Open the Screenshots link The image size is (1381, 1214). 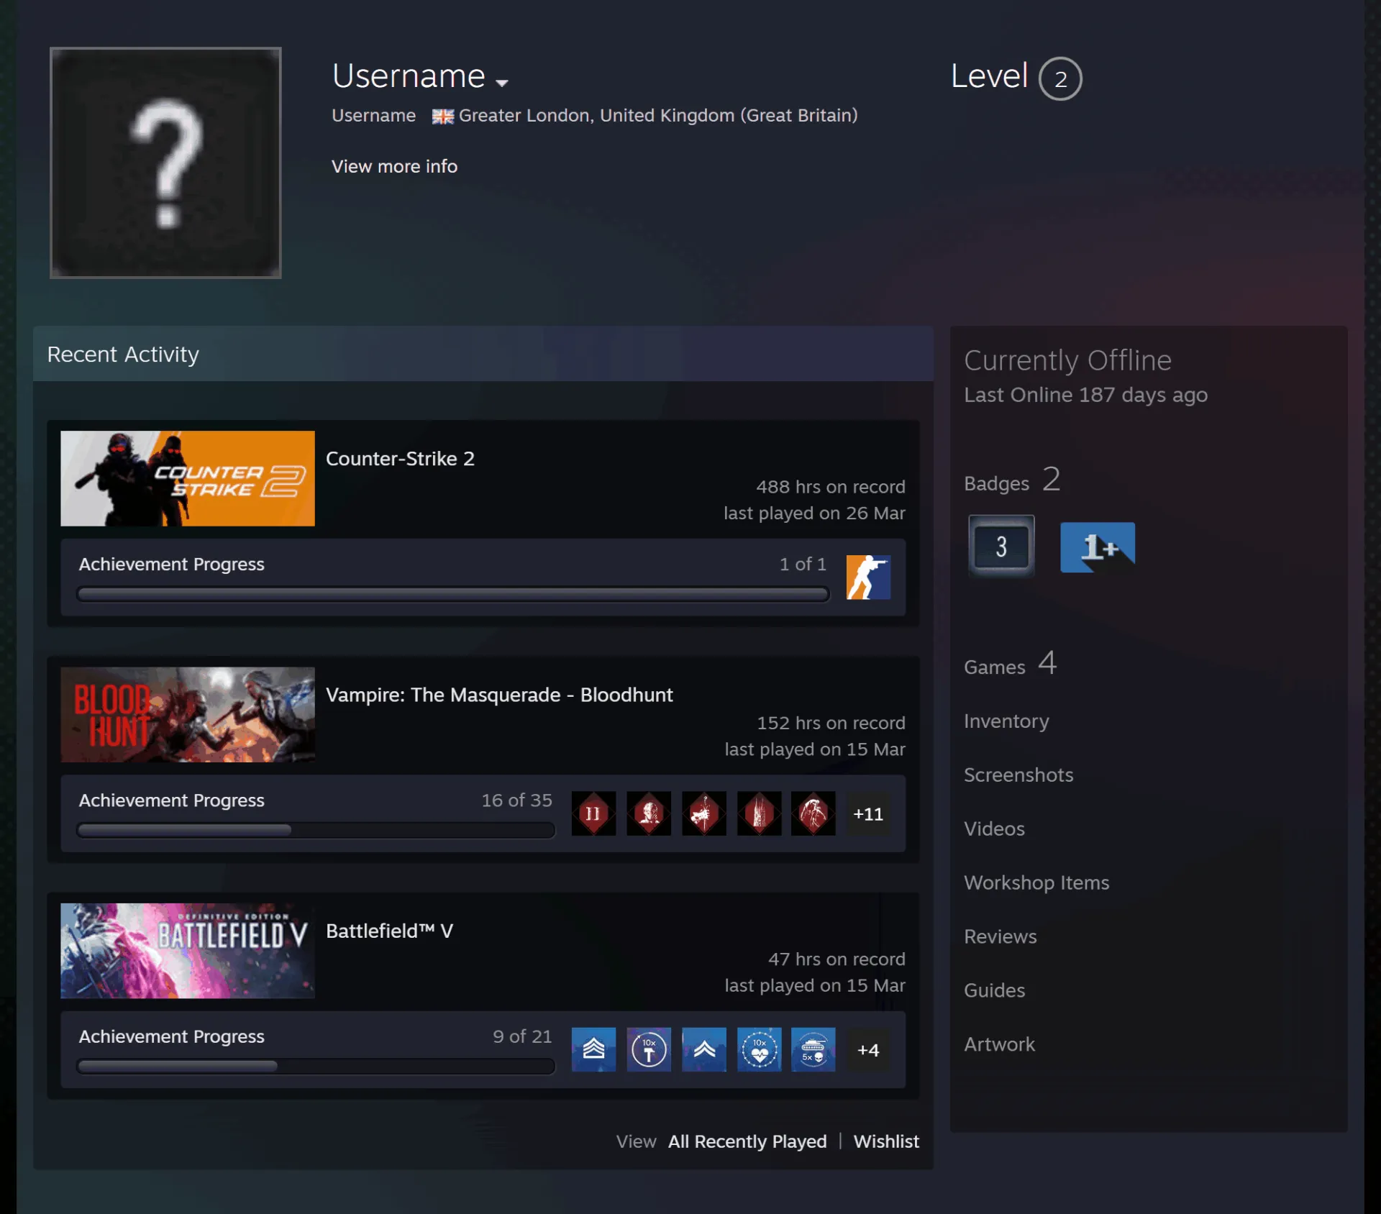(1018, 775)
